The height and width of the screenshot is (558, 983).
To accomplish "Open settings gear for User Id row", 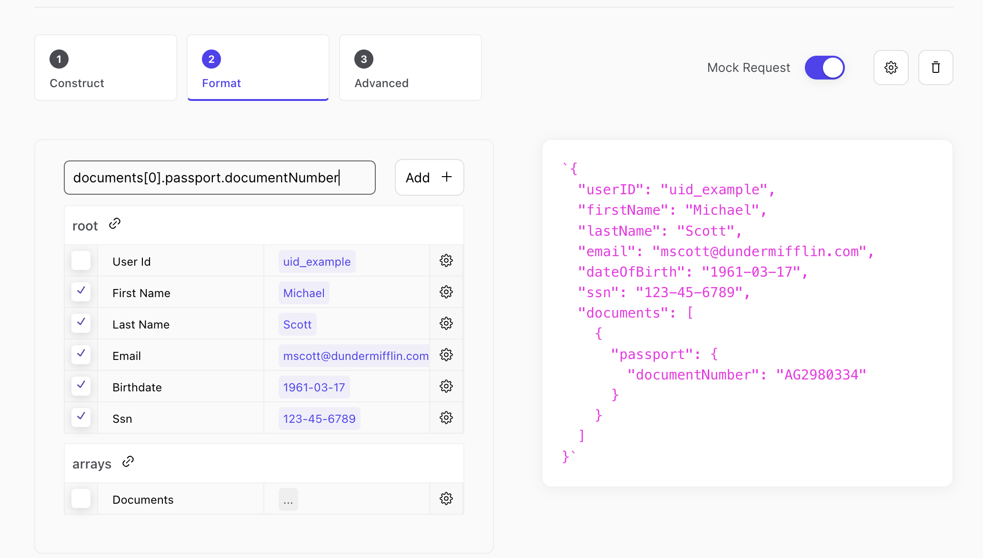I will point(446,260).
